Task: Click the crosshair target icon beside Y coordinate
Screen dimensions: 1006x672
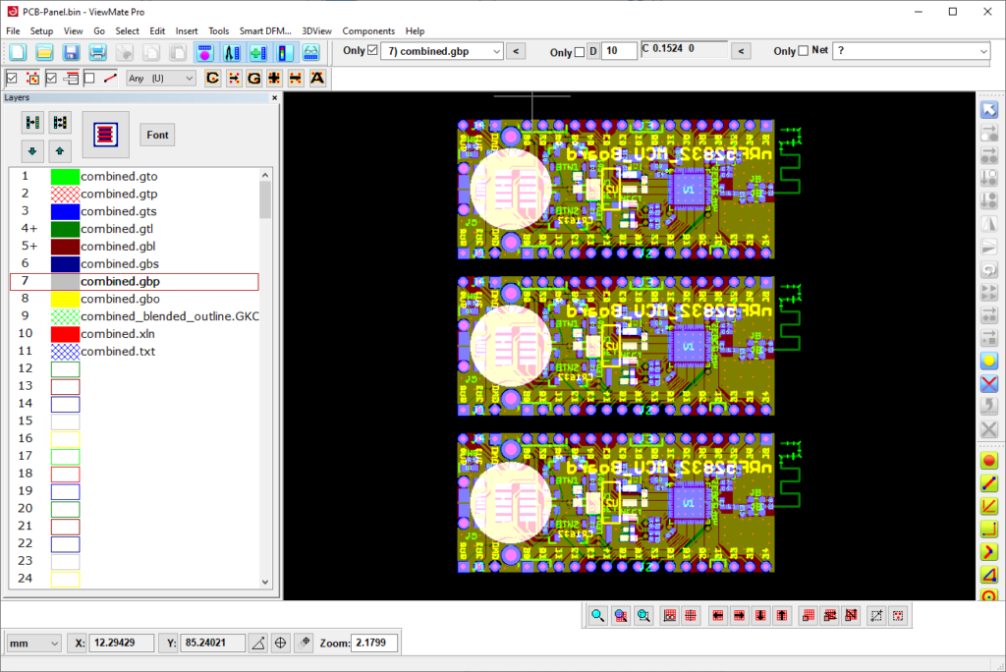Action: [x=280, y=643]
